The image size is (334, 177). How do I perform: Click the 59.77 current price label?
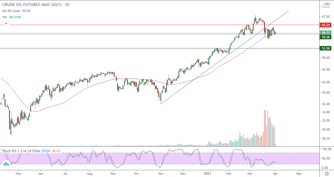coord(326,33)
